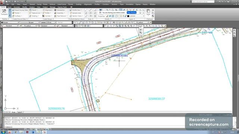Click in the command line input
The image size is (239, 134).
tap(94, 127)
